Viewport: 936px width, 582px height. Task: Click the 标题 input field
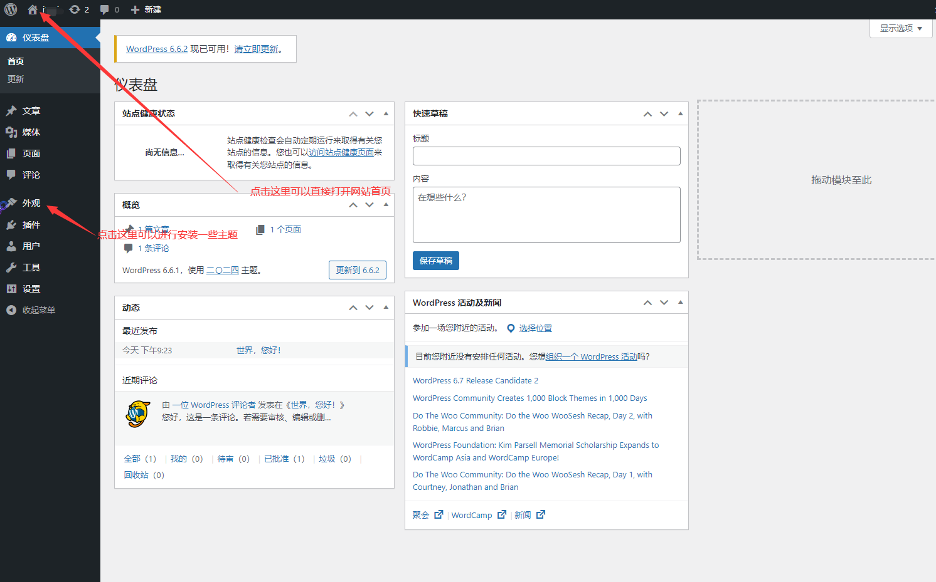coord(546,156)
